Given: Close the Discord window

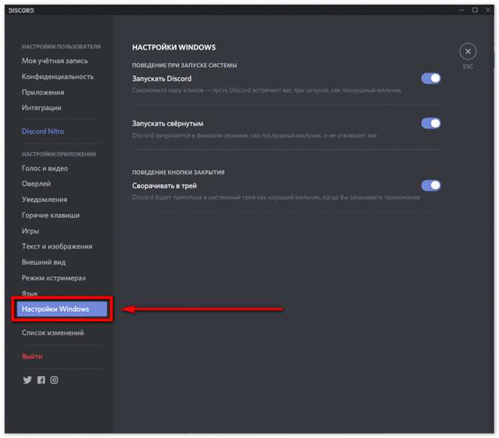Looking at the screenshot, I should (x=488, y=10).
